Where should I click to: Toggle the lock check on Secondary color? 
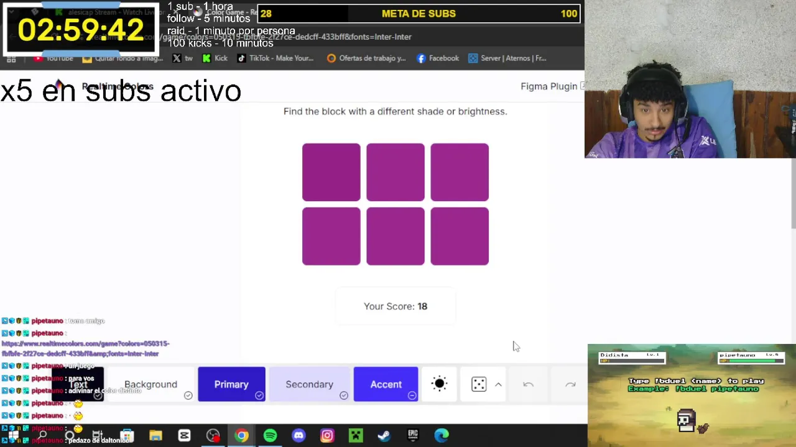tap(343, 395)
